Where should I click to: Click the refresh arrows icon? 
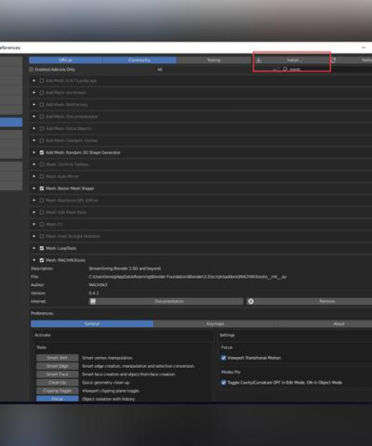tap(333, 60)
